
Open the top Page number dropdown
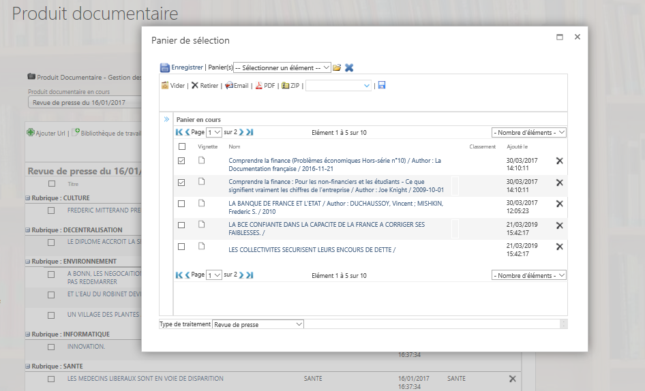pyautogui.click(x=214, y=132)
